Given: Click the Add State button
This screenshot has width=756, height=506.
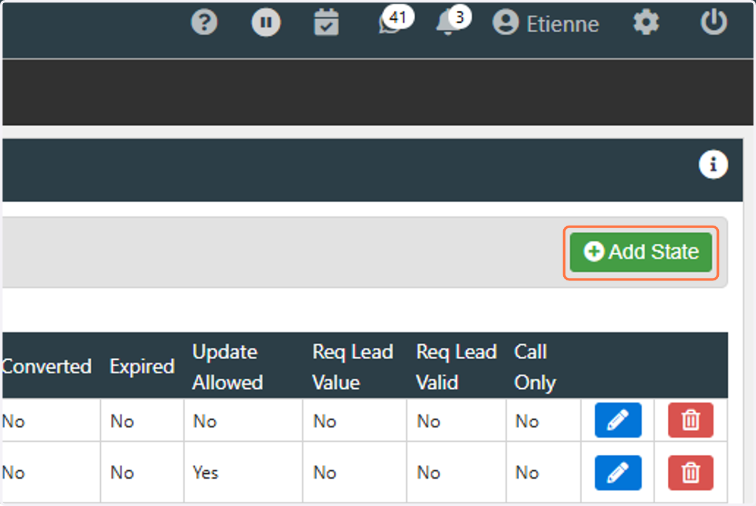Looking at the screenshot, I should [x=641, y=252].
